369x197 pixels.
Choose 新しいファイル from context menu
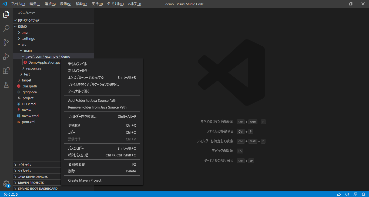pyautogui.click(x=102, y=64)
